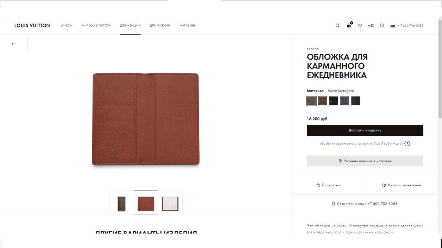The height and width of the screenshot is (248, 442).
Task: Open the МИР LOUIS VUITTON menu
Action: 96,25
